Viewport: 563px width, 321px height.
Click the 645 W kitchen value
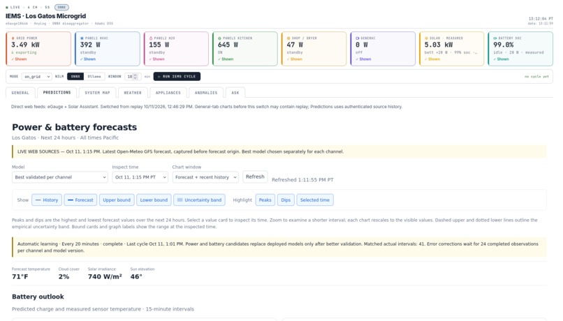pyautogui.click(x=228, y=45)
